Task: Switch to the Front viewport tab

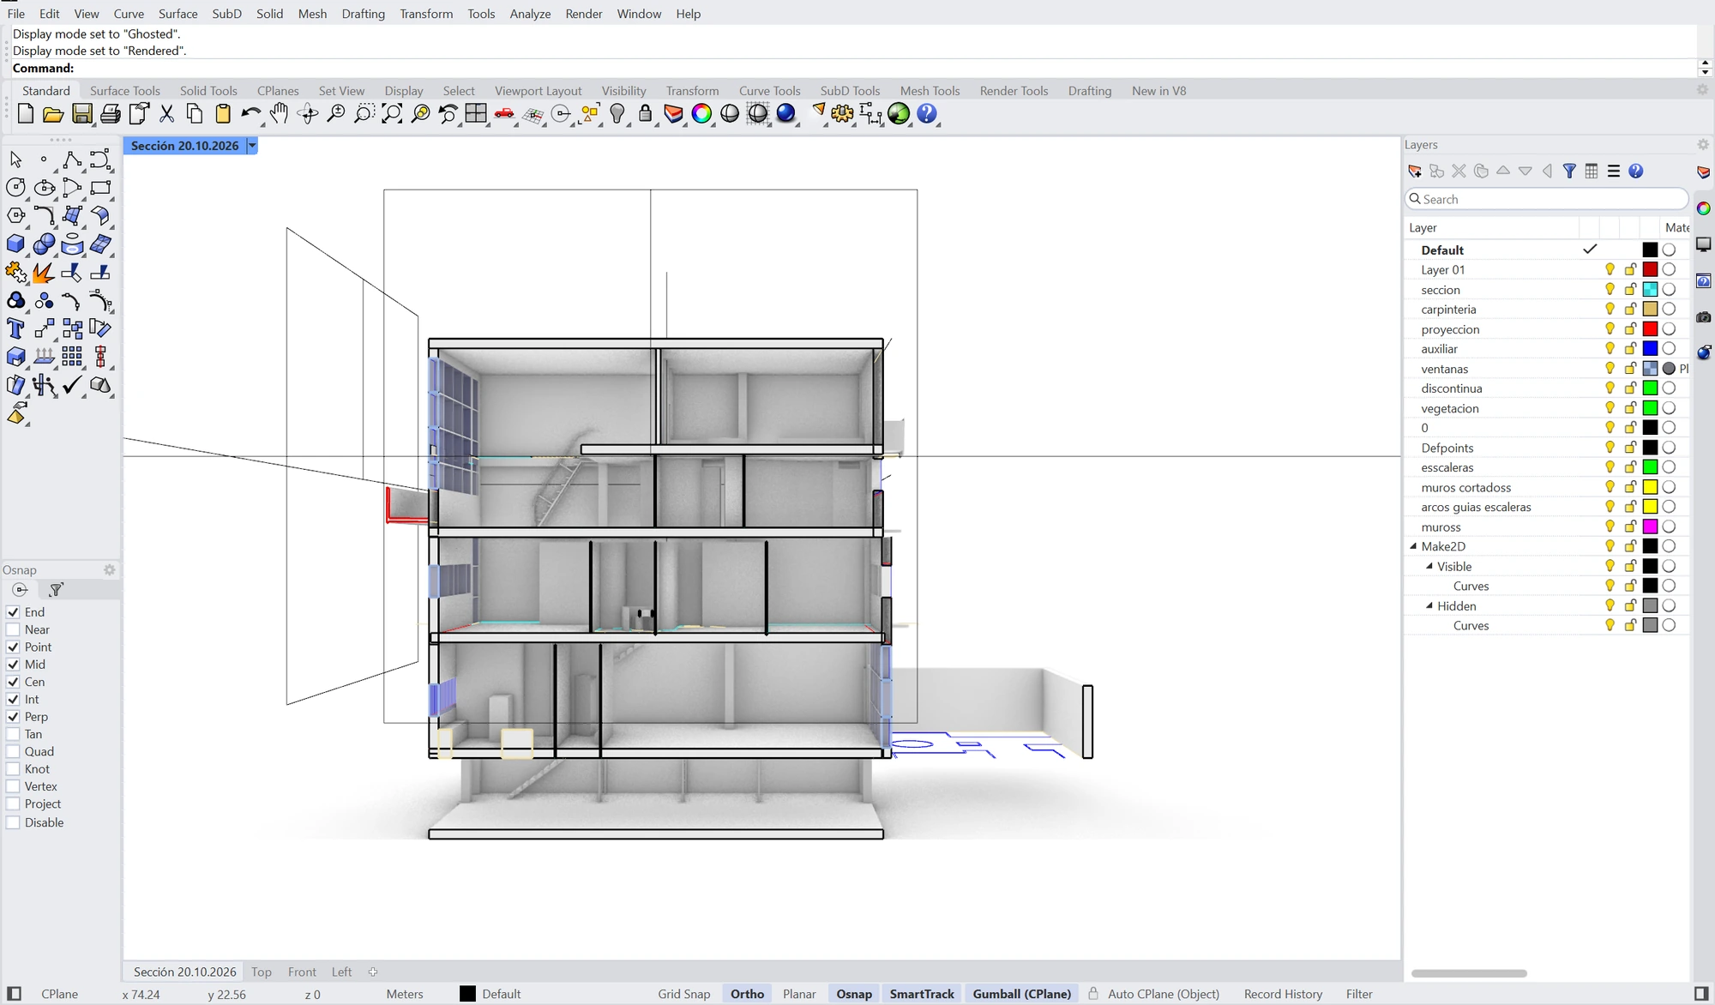Action: point(302,972)
